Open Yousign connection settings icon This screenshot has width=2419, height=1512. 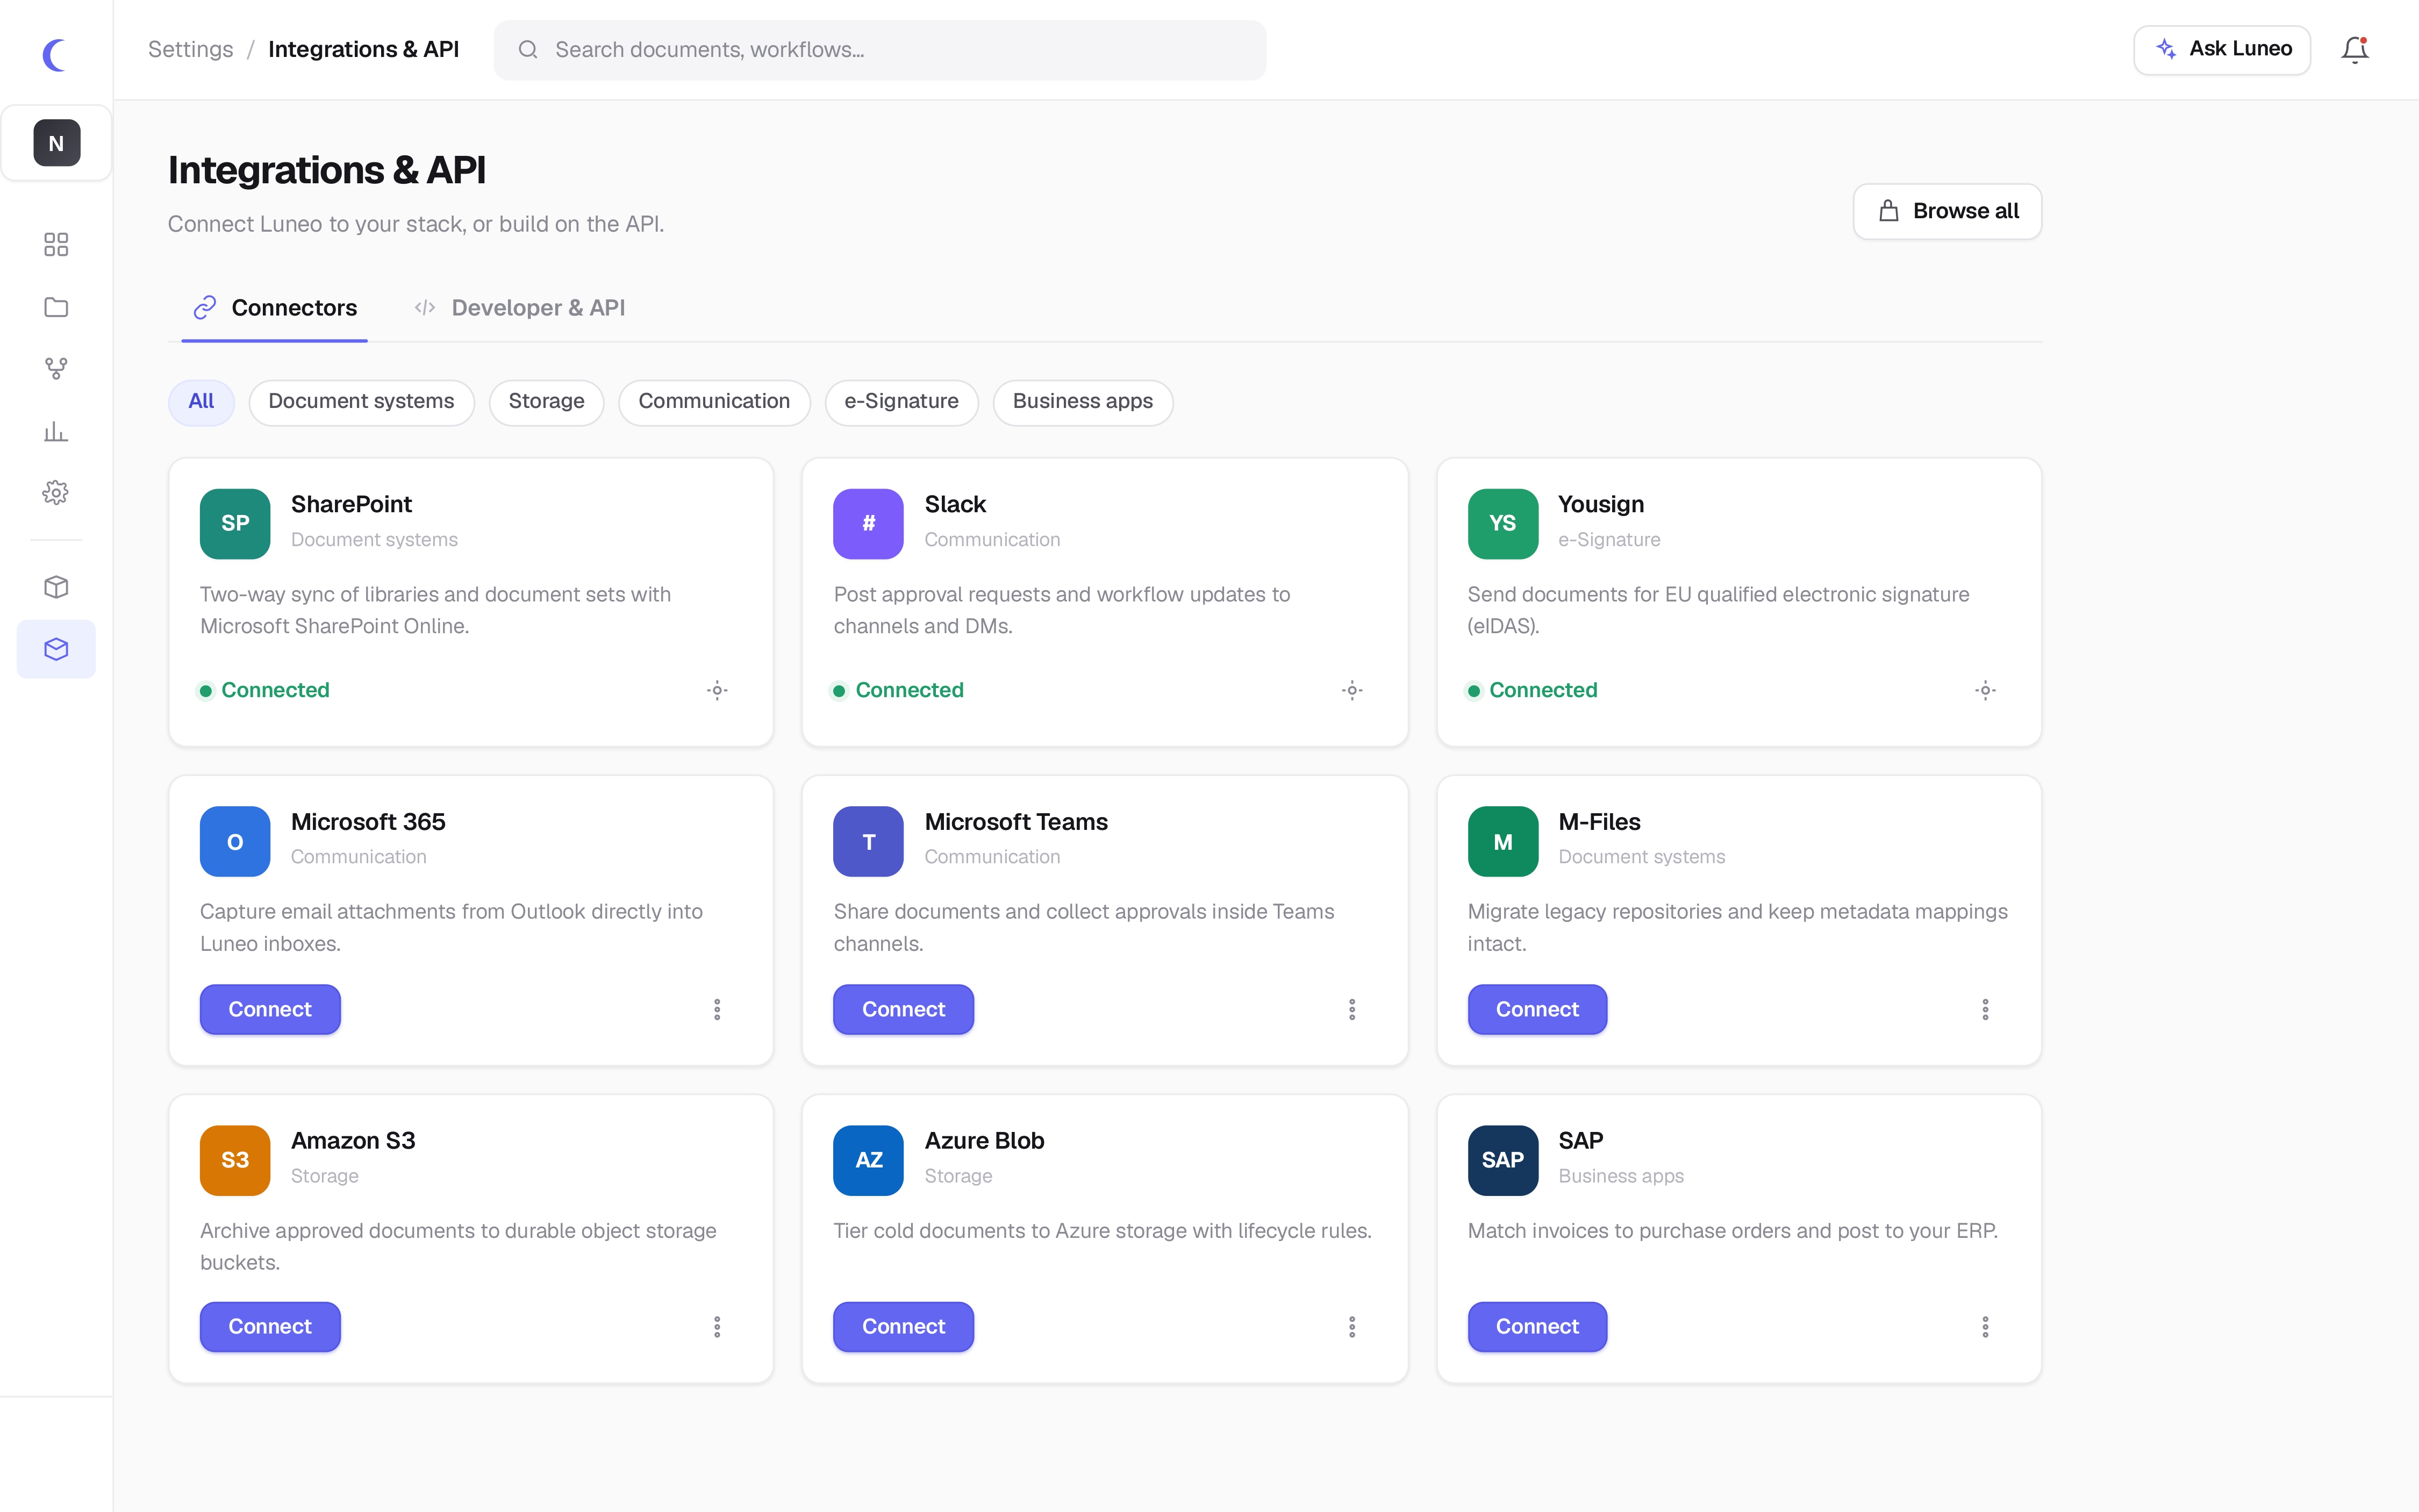(1985, 690)
